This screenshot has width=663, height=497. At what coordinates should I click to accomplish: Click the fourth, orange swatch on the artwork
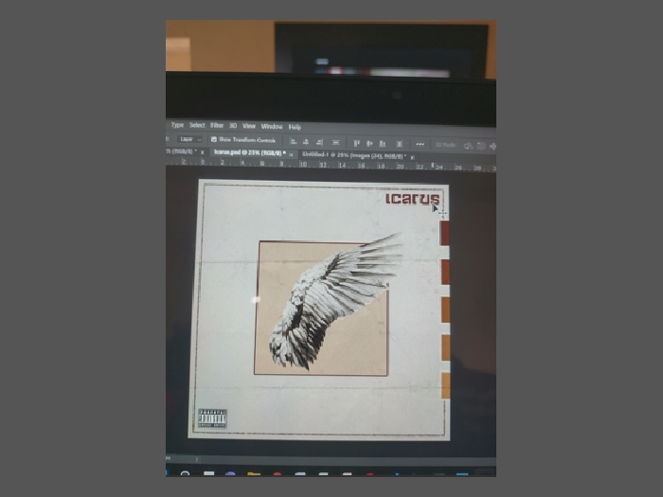(446, 347)
